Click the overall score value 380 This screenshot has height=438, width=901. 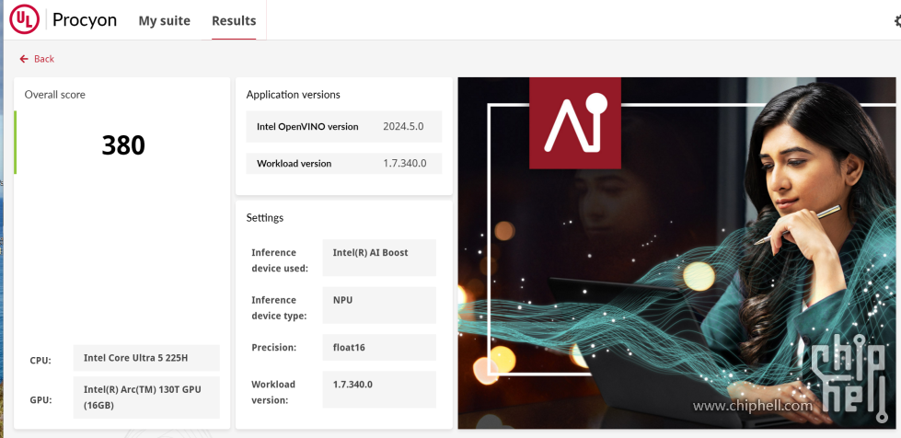[123, 145]
